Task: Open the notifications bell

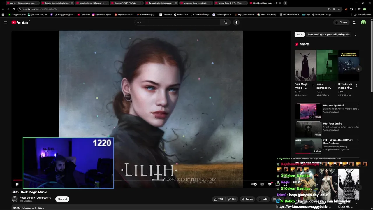Action: (x=354, y=22)
